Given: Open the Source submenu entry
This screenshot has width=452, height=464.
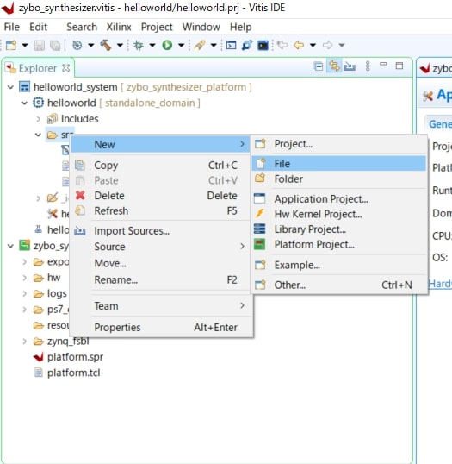Looking at the screenshot, I should pyautogui.click(x=160, y=247).
